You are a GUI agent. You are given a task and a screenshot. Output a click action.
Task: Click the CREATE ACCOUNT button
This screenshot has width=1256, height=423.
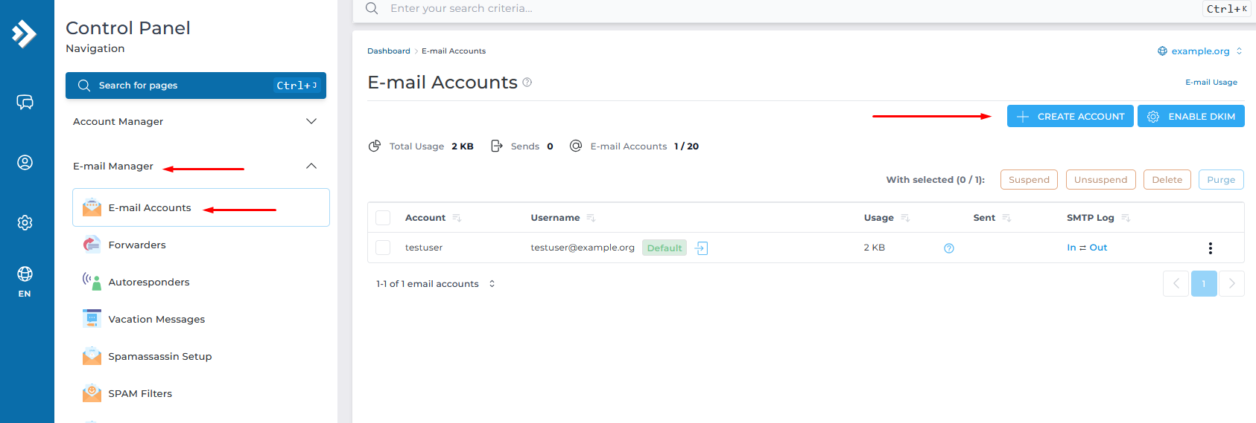tap(1070, 117)
